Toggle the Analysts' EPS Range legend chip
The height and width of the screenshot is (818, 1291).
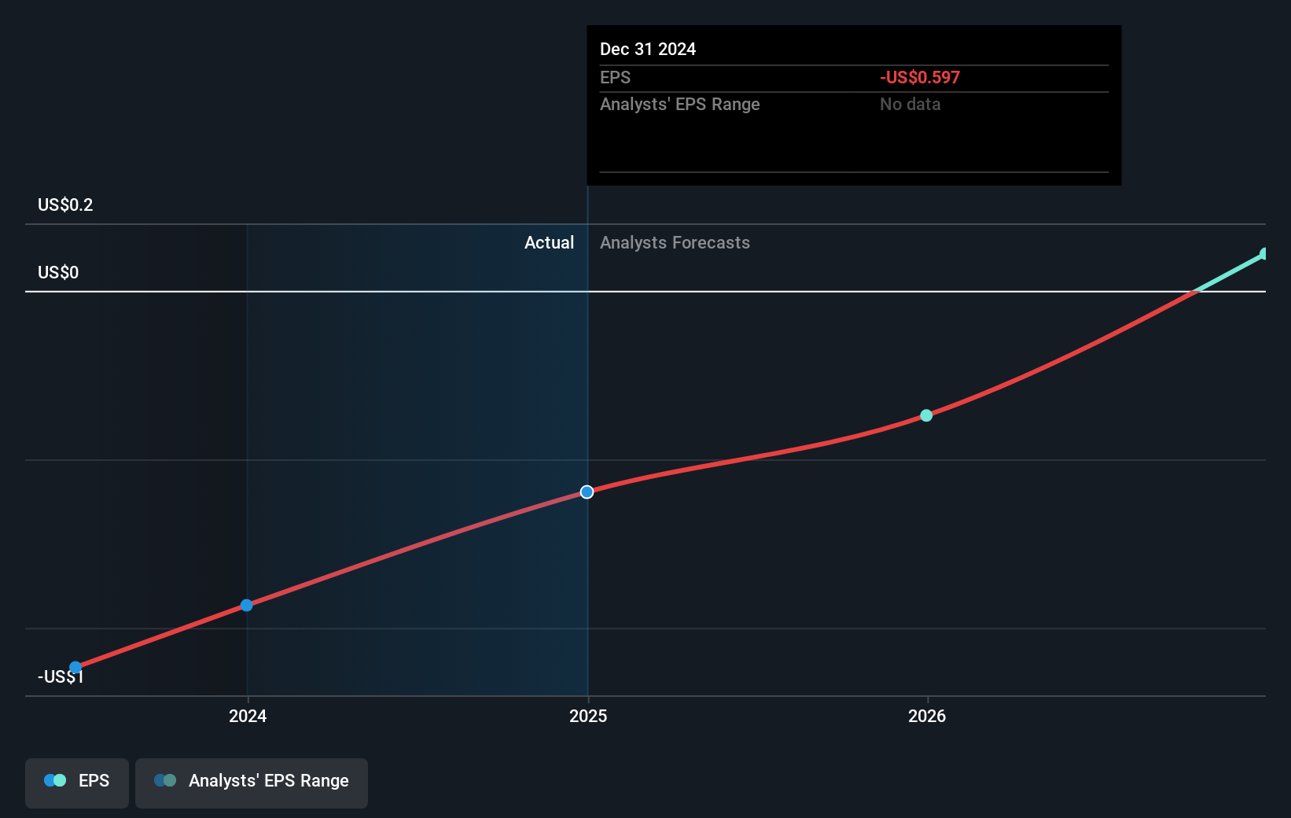tap(252, 782)
